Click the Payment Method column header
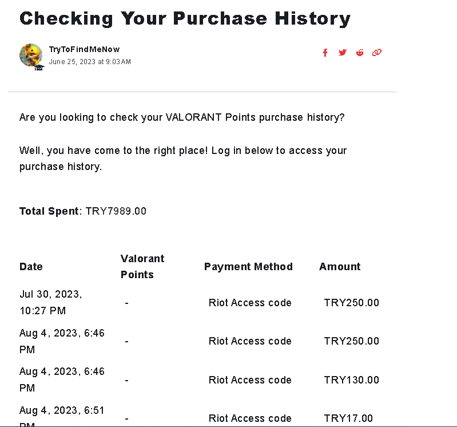457x427 pixels. pyautogui.click(x=248, y=267)
